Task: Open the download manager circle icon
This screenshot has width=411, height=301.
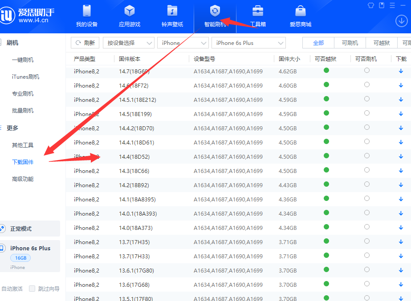Action: click(x=401, y=21)
